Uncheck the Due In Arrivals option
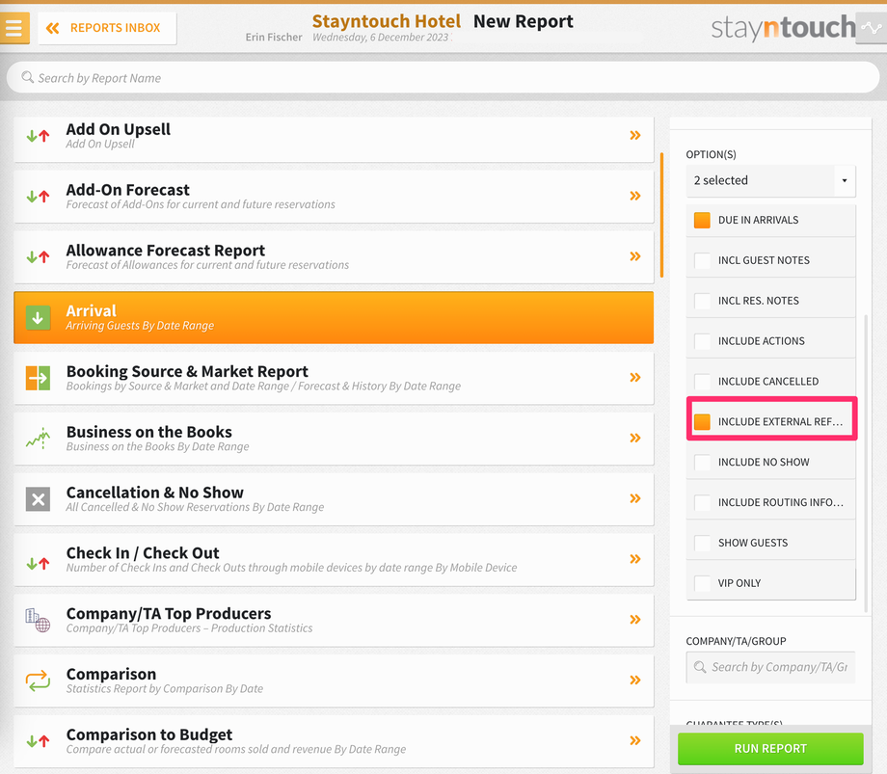887x774 pixels. pyautogui.click(x=702, y=220)
